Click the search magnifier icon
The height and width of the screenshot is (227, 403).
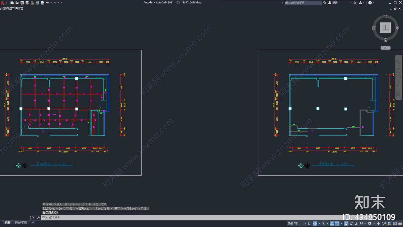[325, 3]
